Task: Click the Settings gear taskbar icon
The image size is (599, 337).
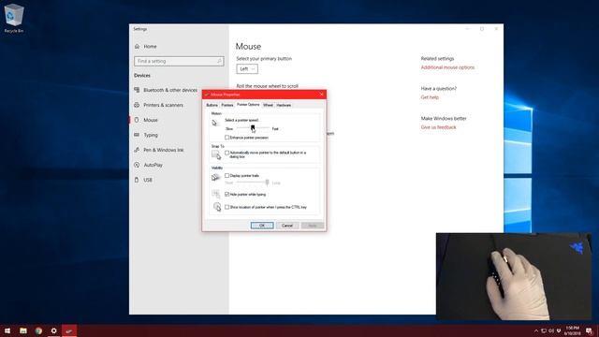Action: pyautogui.click(x=54, y=330)
